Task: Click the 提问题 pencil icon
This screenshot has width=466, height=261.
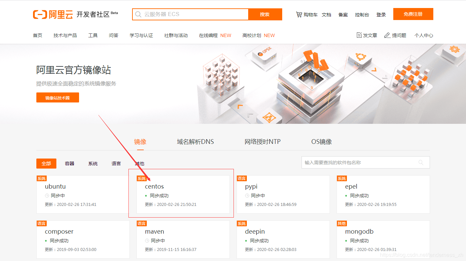Action: tap(387, 35)
